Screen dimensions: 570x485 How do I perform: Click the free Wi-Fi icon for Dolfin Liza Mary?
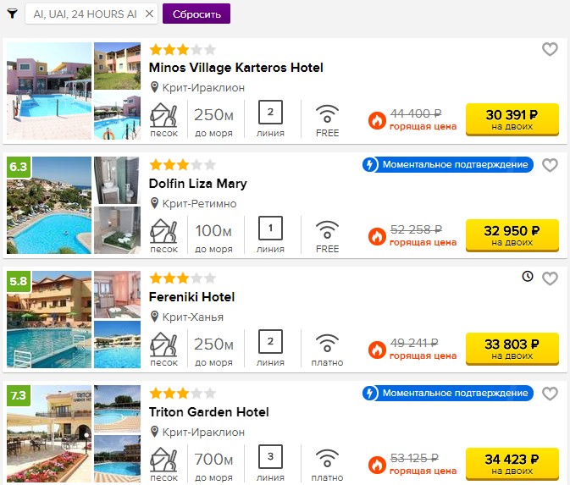pos(327,230)
